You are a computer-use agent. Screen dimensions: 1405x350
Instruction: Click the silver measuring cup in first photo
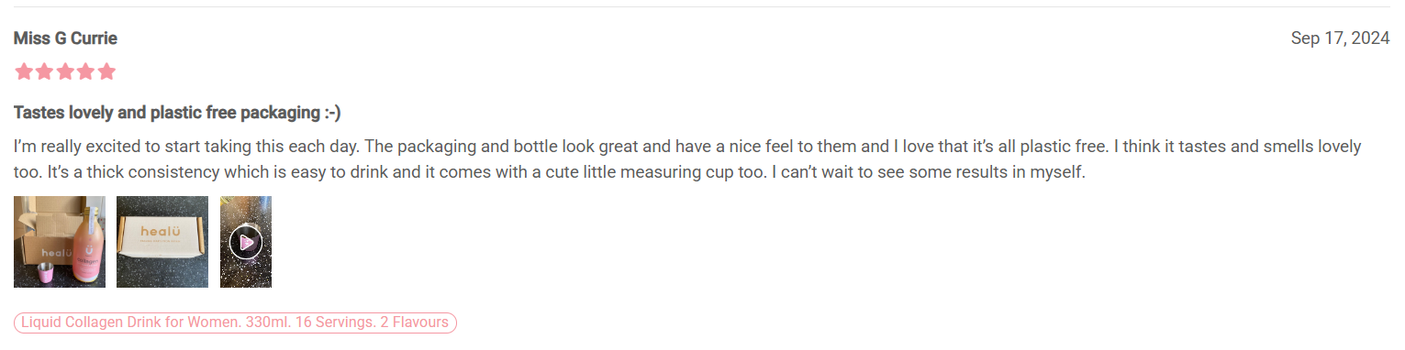click(45, 274)
